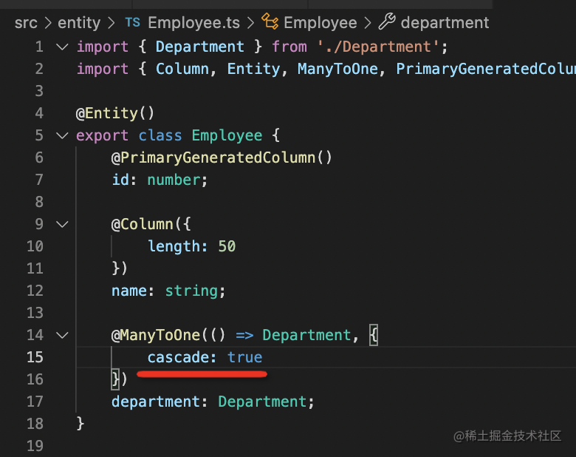
Task: Collapse the import block at line 1
Action: [x=62, y=47]
